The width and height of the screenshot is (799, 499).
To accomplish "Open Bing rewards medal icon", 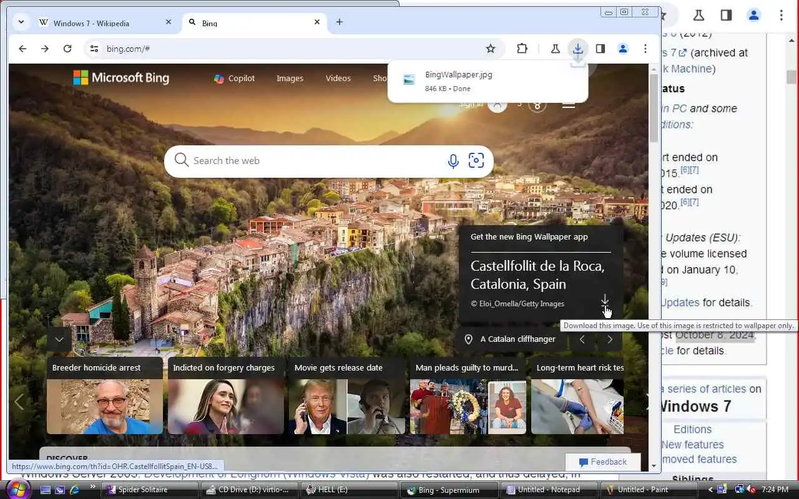I will pyautogui.click(x=537, y=104).
